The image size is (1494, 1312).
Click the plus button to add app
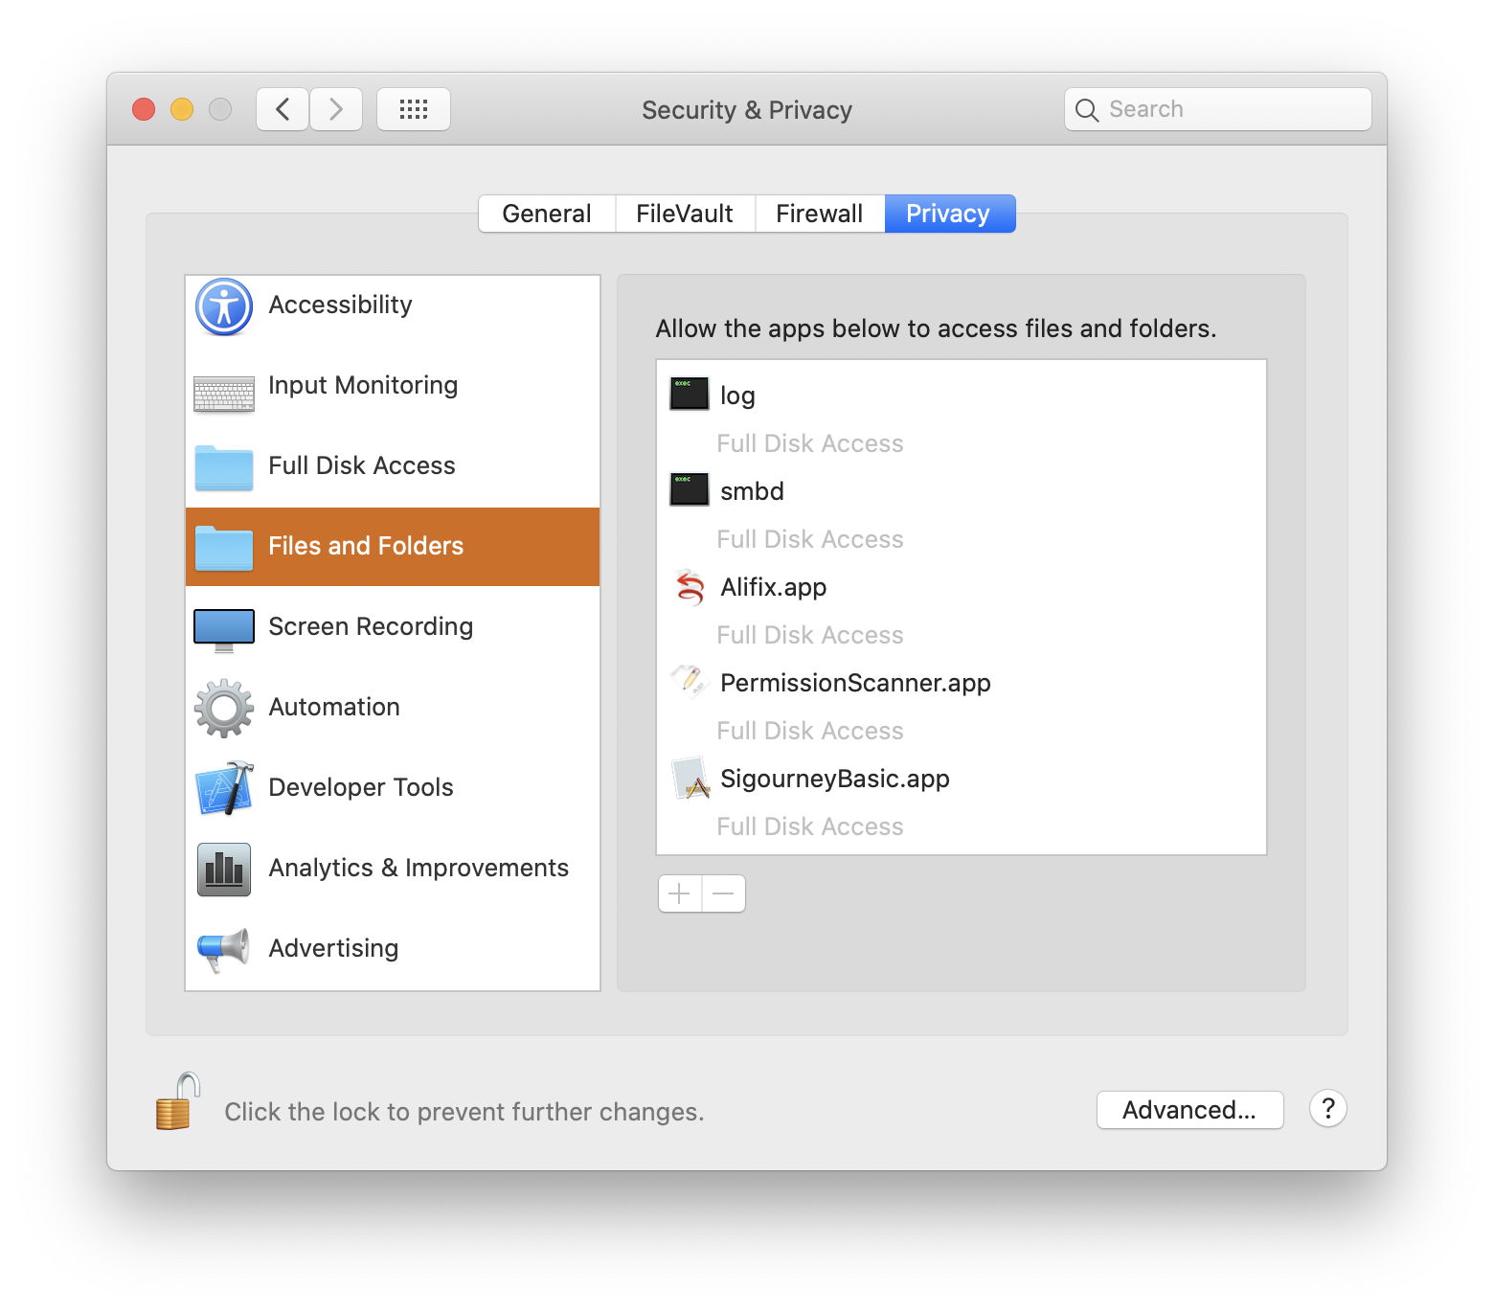click(680, 894)
